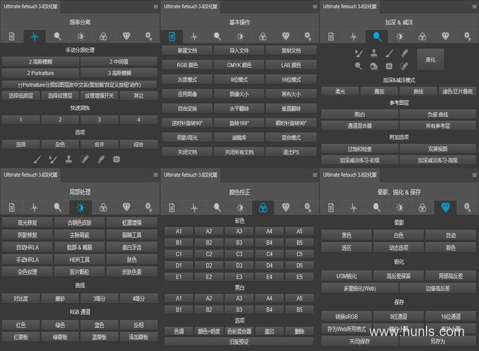Click the 3 高斯模糊 button
The width and height of the screenshot is (479, 351).
click(x=119, y=73)
